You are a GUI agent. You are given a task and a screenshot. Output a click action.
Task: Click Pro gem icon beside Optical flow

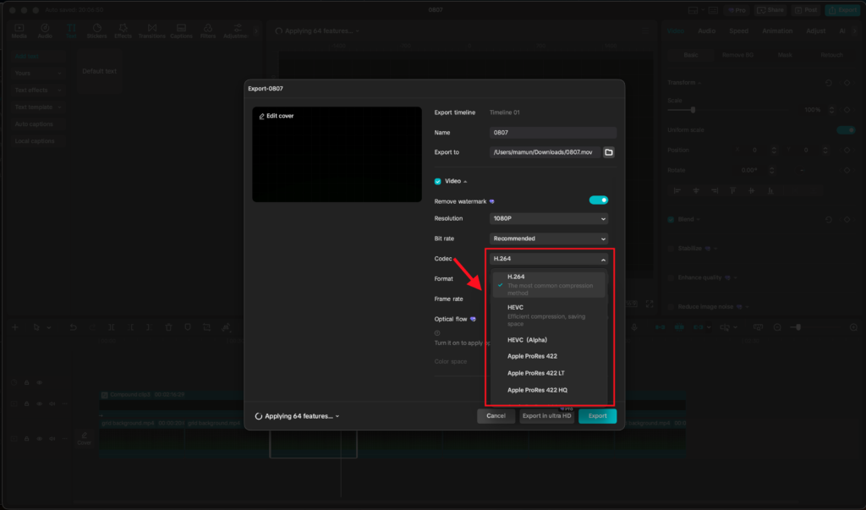473,320
